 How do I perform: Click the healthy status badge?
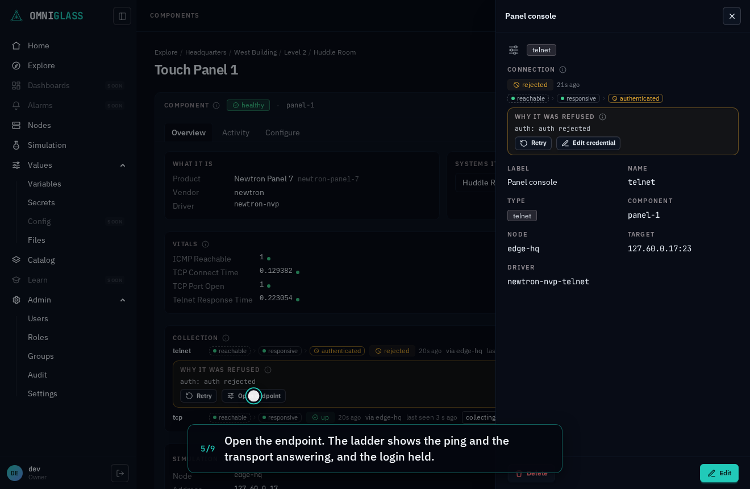tap(248, 105)
